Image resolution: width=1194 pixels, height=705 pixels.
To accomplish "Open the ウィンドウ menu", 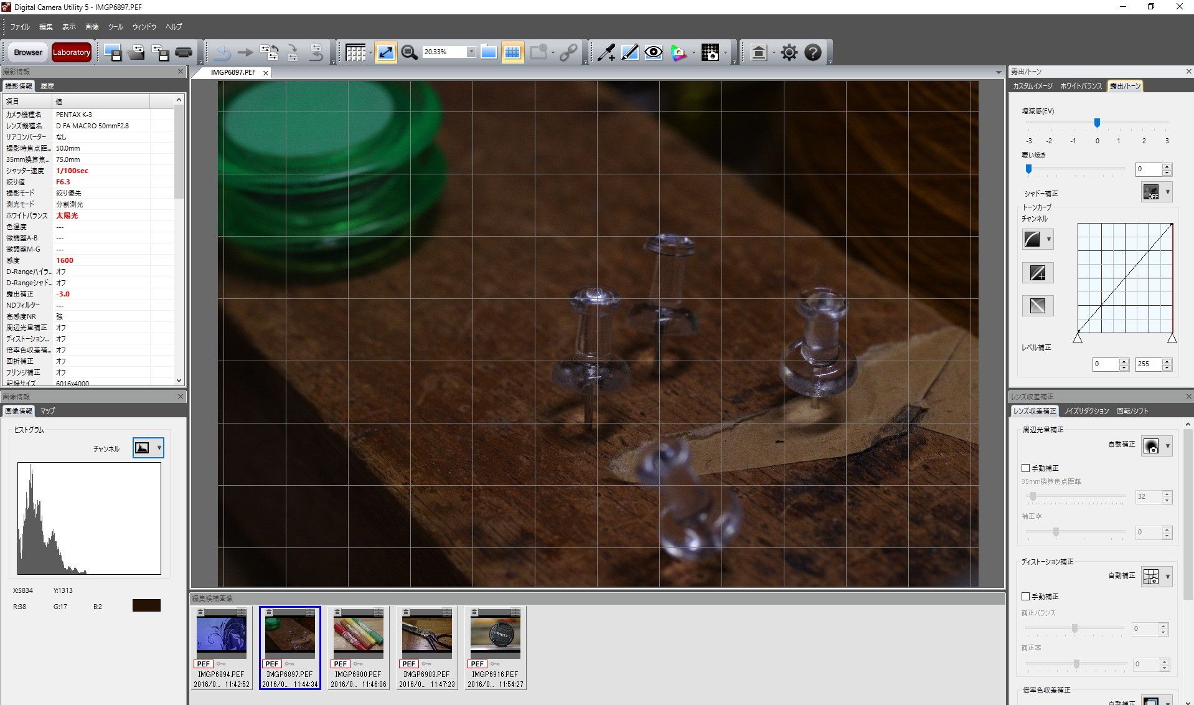I will pyautogui.click(x=144, y=27).
